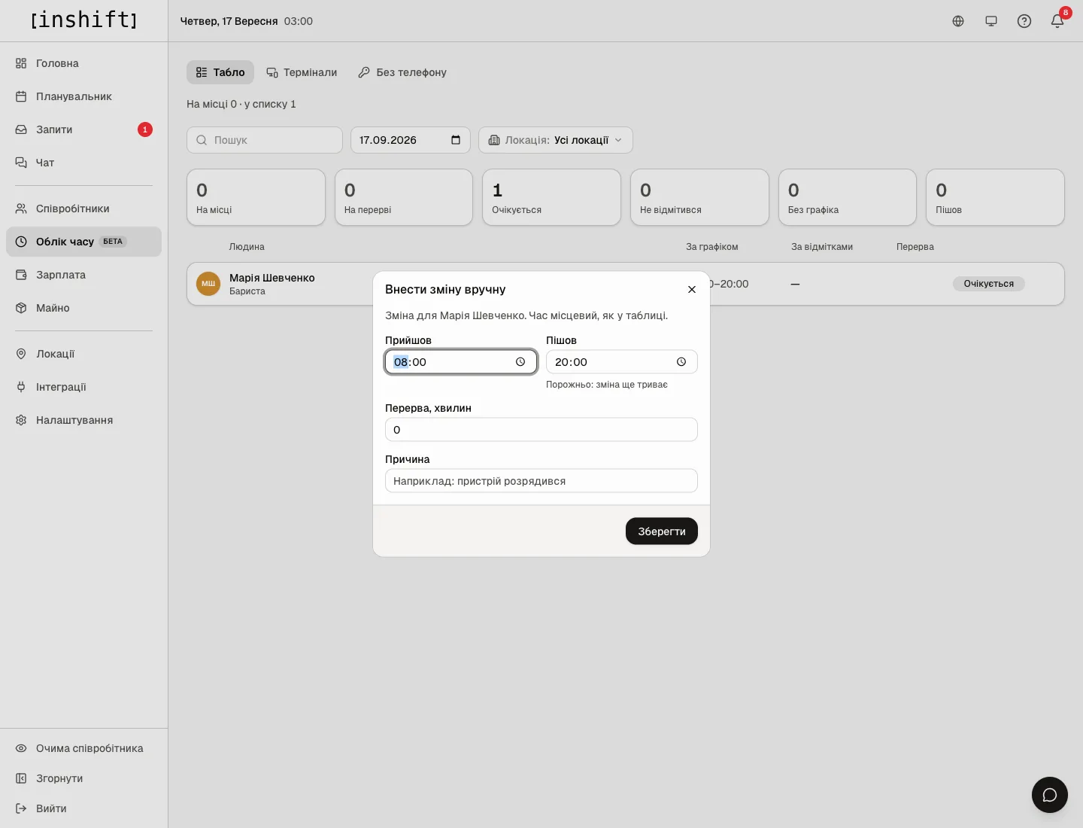Switch to the Табло tab

coord(220,72)
